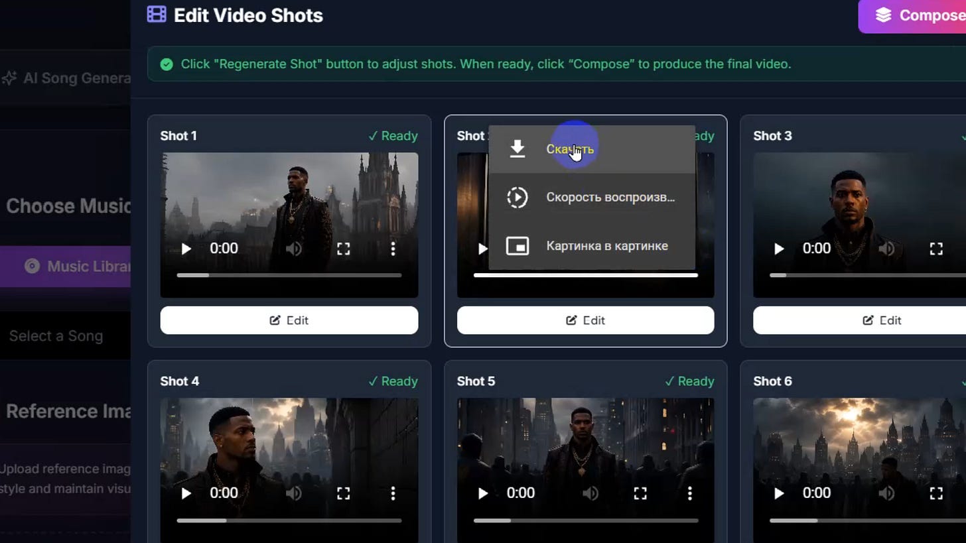Click the Shot 1 video thumbnail
The image size is (966, 543).
pyautogui.click(x=289, y=225)
